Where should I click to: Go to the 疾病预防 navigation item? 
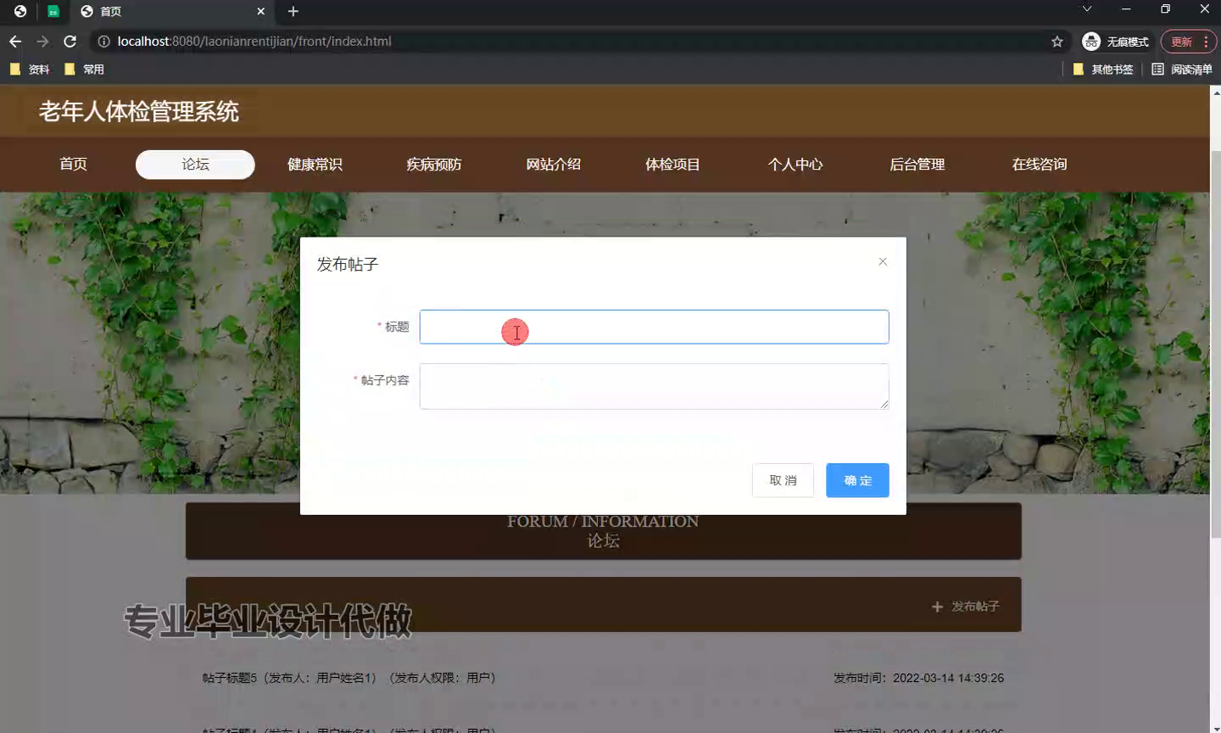coord(434,165)
